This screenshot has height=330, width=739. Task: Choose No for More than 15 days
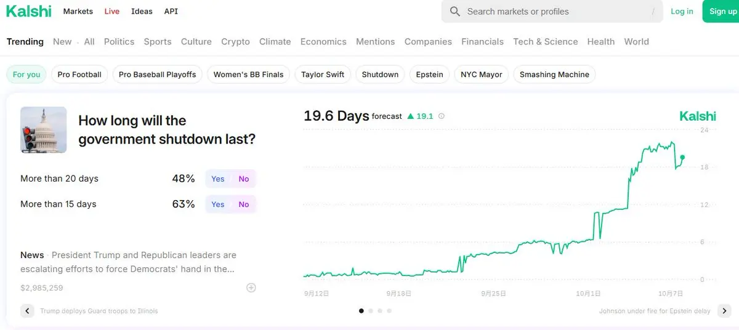[x=244, y=204]
